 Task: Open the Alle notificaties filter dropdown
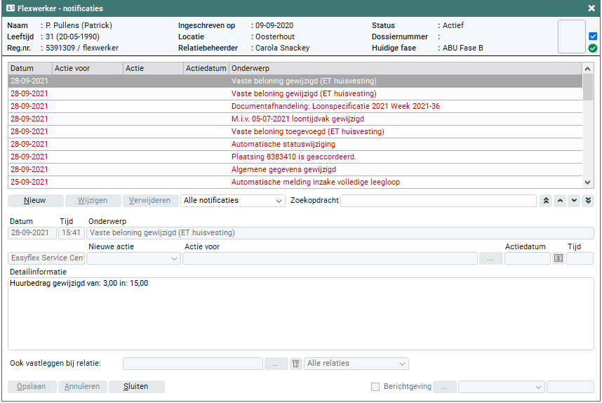click(232, 201)
